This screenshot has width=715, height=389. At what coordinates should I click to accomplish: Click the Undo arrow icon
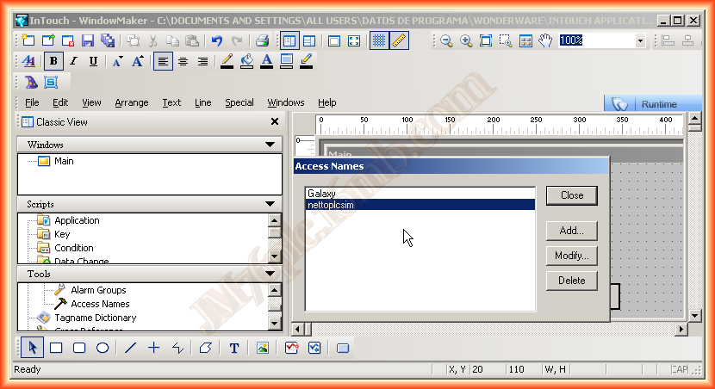pos(216,40)
